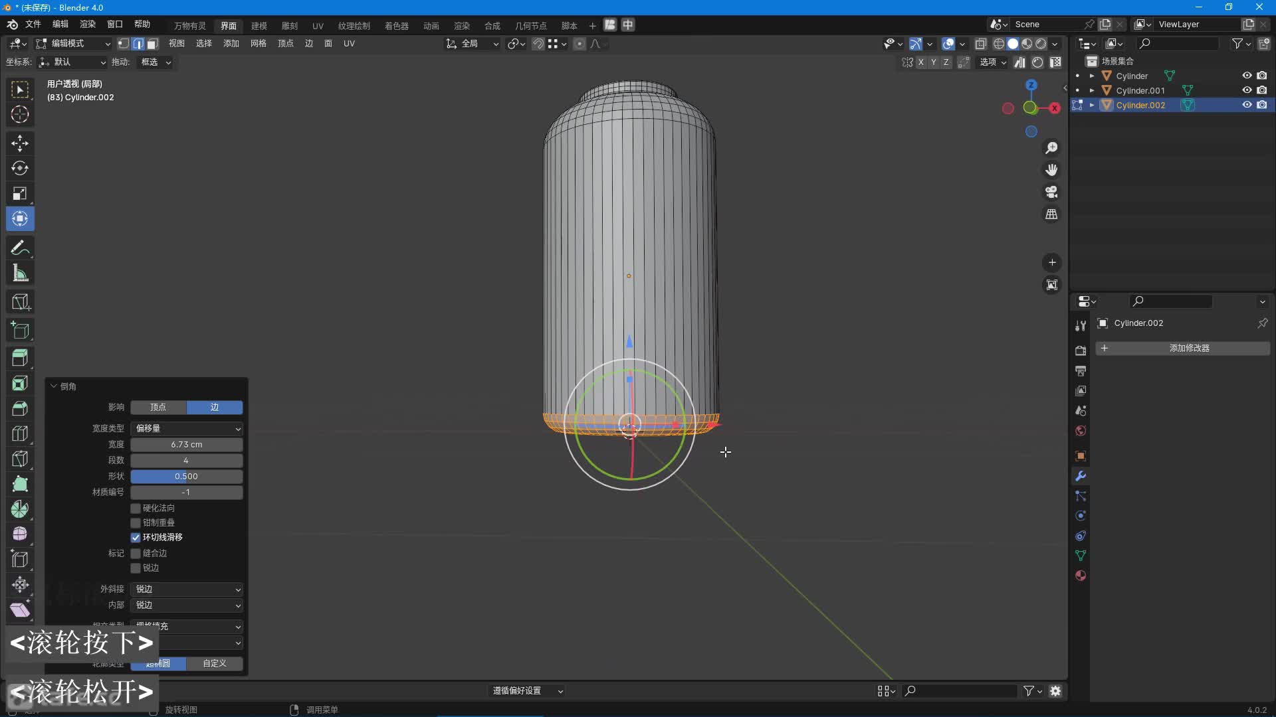Open 遵循偏好设置 dropdown
This screenshot has width=1276, height=717.
[x=528, y=691]
